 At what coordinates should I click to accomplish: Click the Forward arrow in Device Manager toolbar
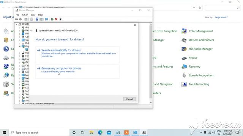tap(20, 19)
